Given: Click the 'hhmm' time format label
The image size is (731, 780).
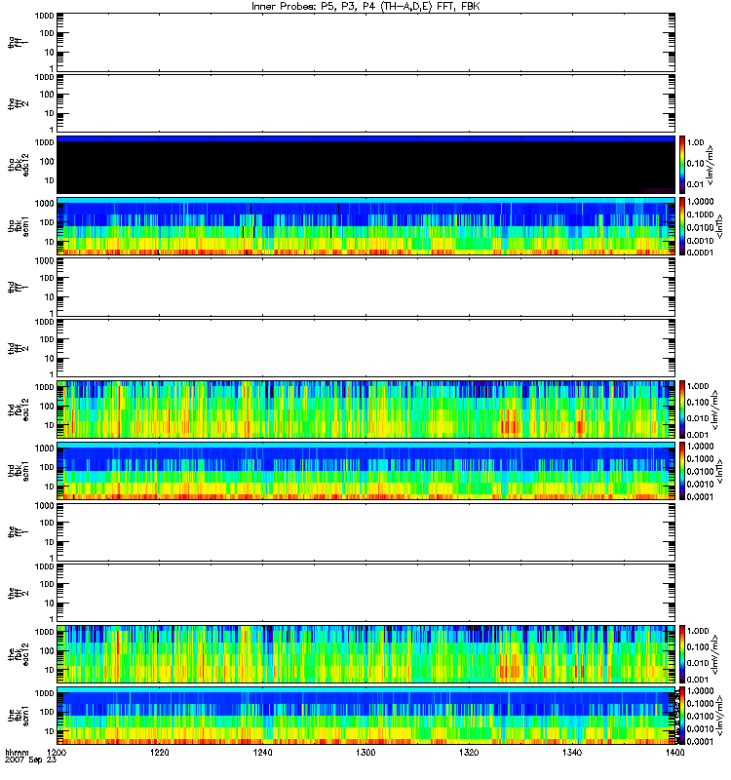Looking at the screenshot, I should point(17,753).
